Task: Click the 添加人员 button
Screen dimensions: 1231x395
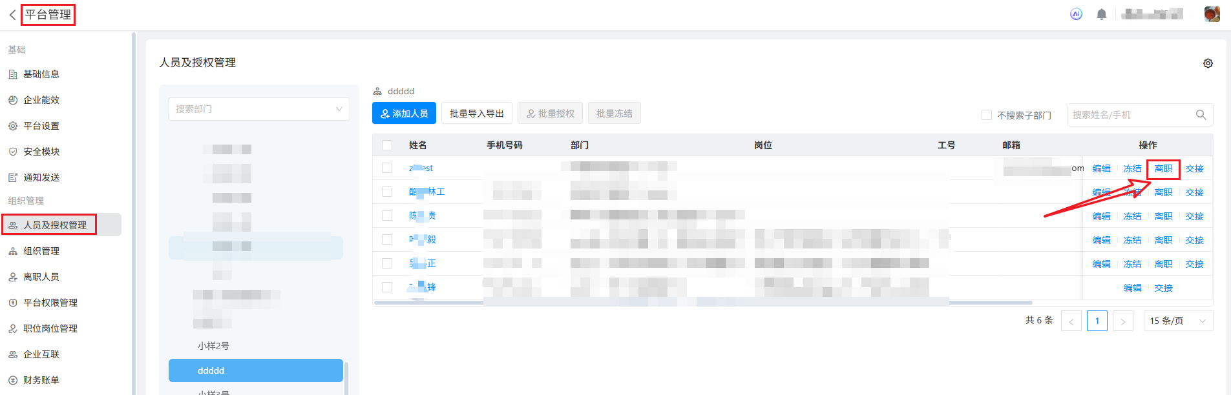Action: [404, 114]
